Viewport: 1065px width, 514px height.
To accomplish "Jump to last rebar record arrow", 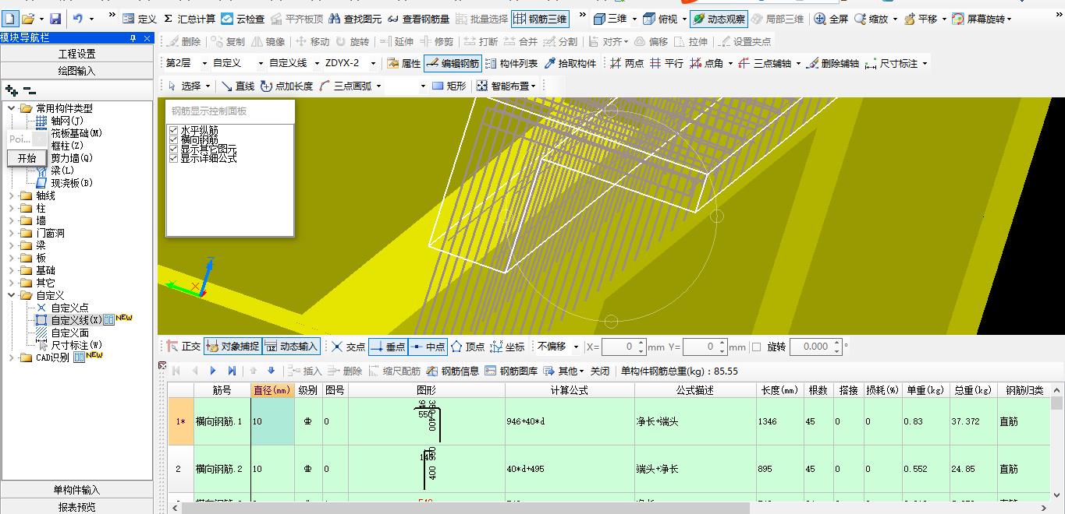I will pyautogui.click(x=232, y=371).
